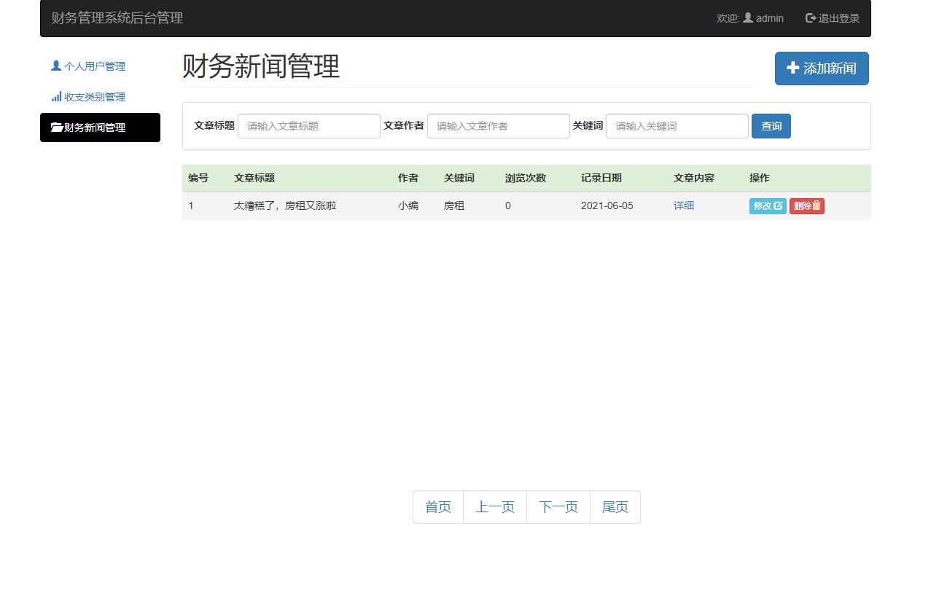939x596 pixels.
Task: Click the plus icon on the 添加新闻 button
Action: click(792, 68)
